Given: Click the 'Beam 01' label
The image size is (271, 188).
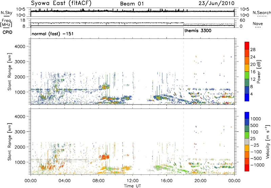Looking at the screenshot, I should pos(132,4).
